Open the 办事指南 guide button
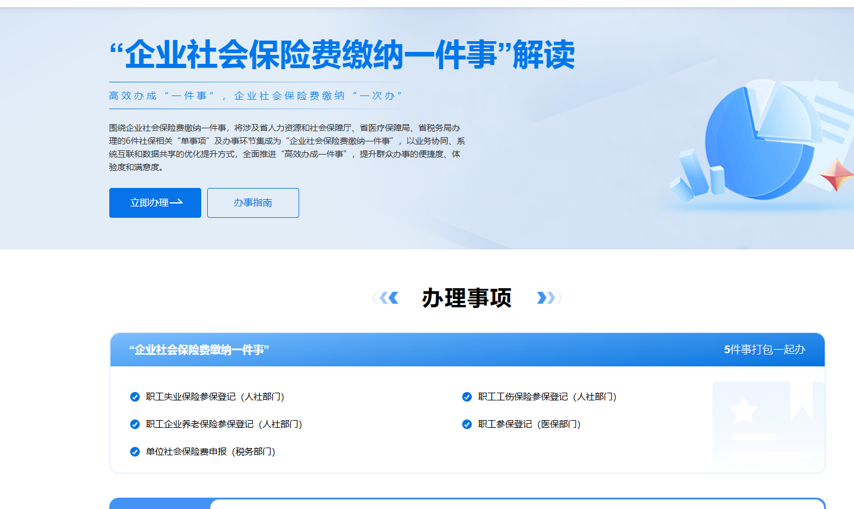 pyautogui.click(x=253, y=203)
